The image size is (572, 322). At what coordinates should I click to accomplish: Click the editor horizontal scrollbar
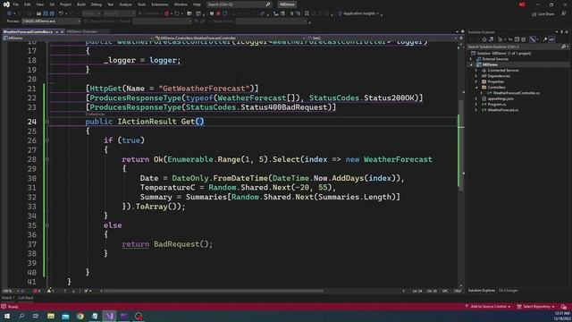(x=214, y=291)
